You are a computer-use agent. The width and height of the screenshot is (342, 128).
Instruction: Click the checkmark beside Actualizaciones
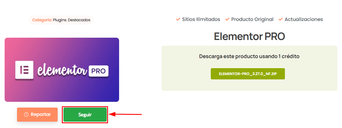pos(281,19)
